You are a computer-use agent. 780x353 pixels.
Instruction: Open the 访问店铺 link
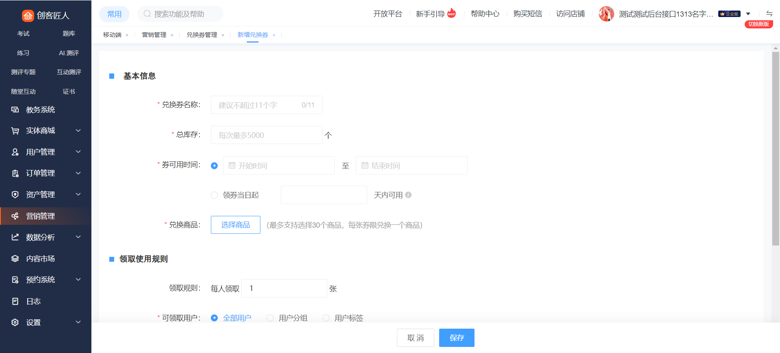point(570,14)
